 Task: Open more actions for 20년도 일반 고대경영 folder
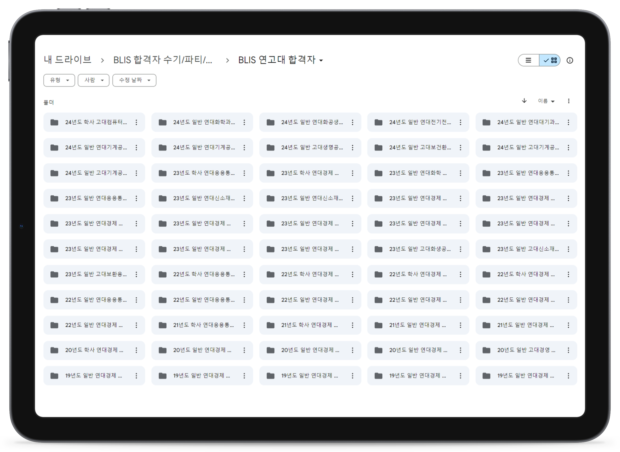[x=568, y=350]
